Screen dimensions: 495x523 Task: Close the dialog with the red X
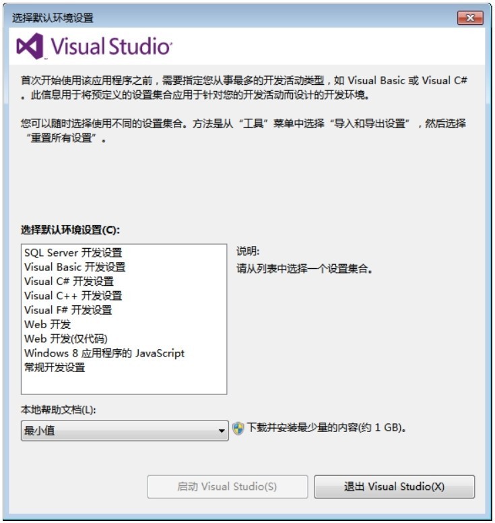click(470, 18)
